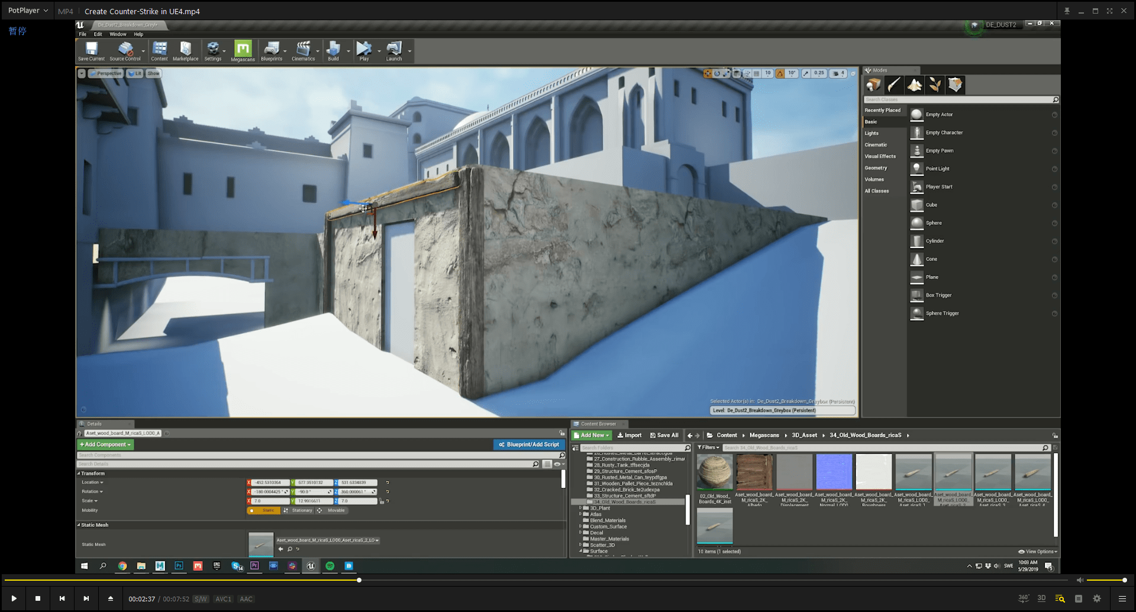Open Source Control toolbar icon
1136x612 pixels.
point(125,51)
